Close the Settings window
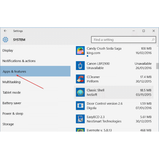This screenshot has height=159, width=159. [x=154, y=31]
